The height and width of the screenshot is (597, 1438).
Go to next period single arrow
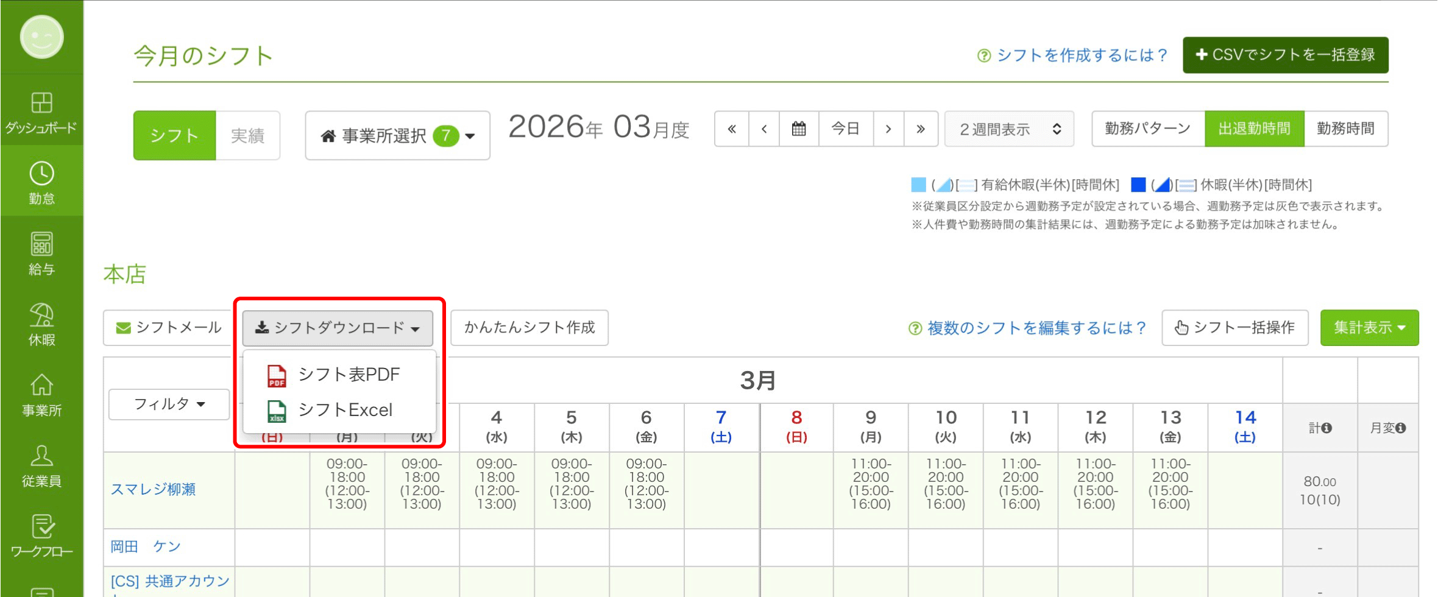coord(888,129)
